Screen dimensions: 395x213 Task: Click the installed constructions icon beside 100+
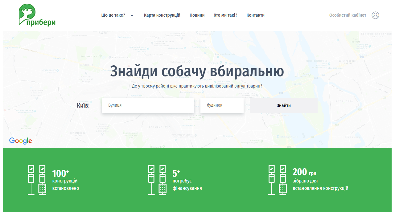pos(37,180)
